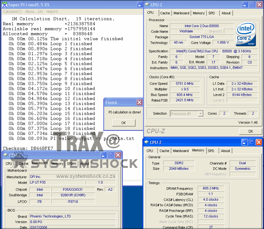Minimize the top CPU-Z processor window
The height and width of the screenshot is (229, 264).
coord(245,5)
